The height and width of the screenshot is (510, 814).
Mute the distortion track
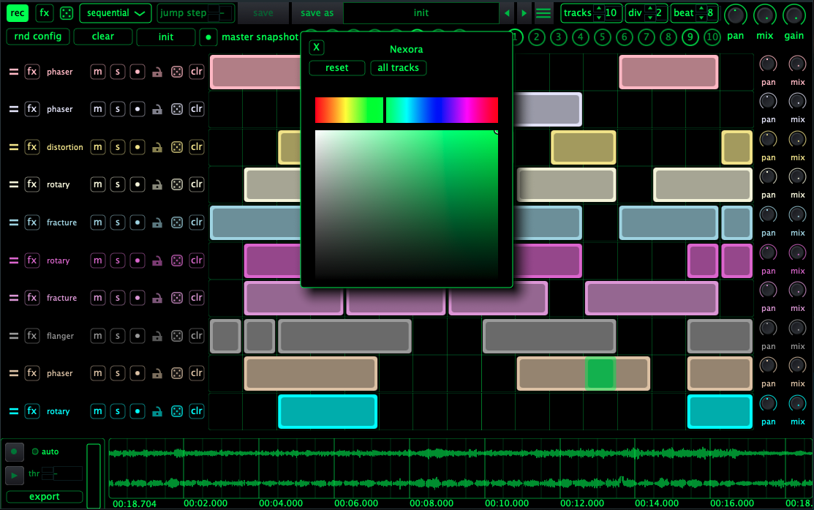[x=97, y=146]
